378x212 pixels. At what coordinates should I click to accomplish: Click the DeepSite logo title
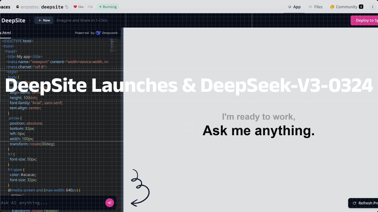pos(13,20)
